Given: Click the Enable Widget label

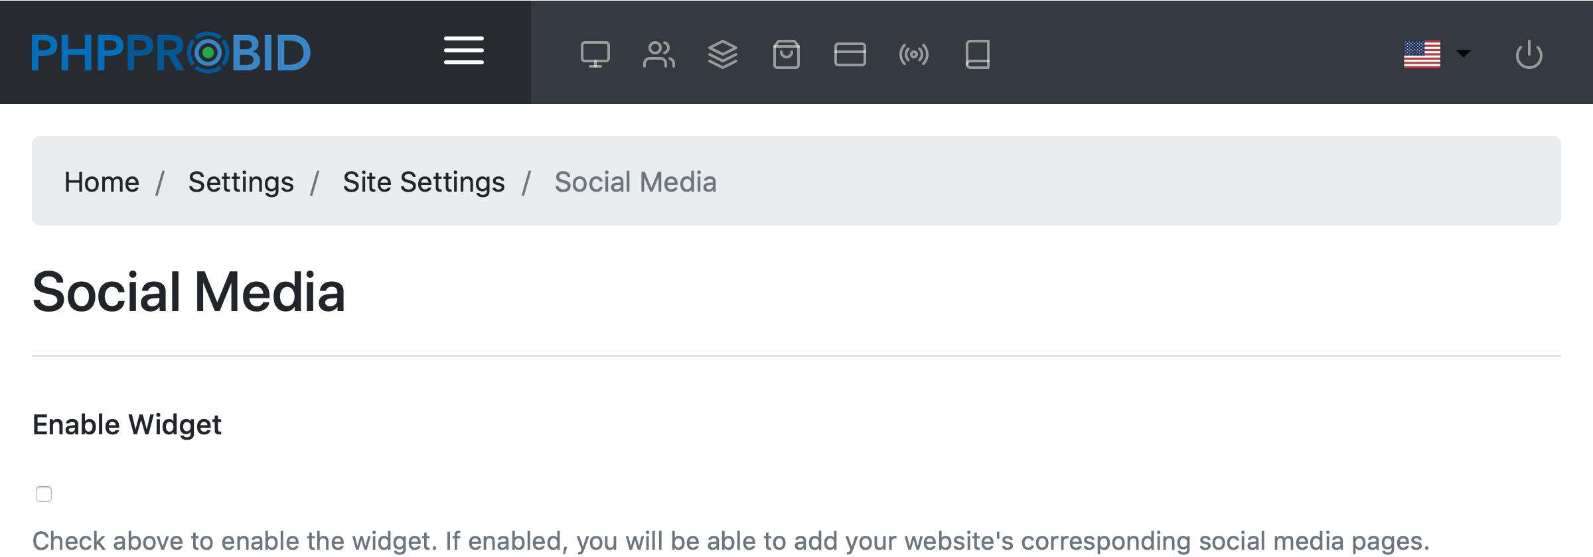Looking at the screenshot, I should (x=127, y=424).
